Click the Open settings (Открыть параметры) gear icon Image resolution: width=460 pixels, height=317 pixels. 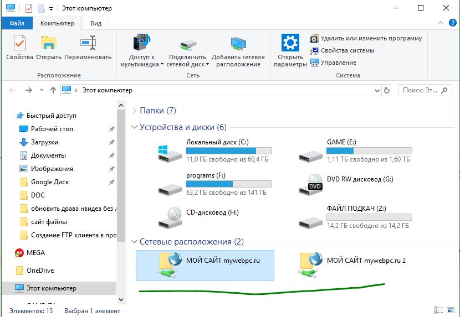[290, 43]
